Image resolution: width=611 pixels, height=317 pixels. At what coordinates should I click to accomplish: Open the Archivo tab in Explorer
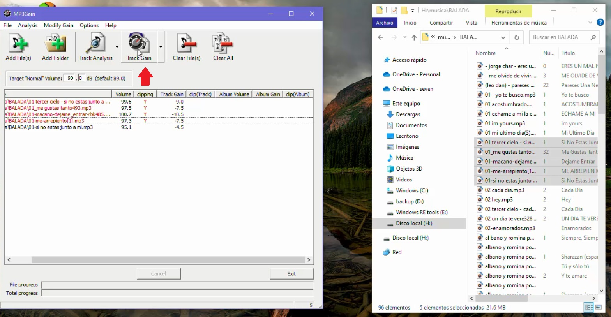pos(385,23)
